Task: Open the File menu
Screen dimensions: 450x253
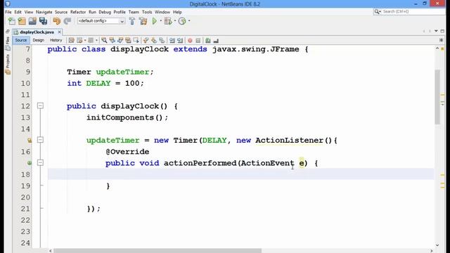Action: pos(8,12)
